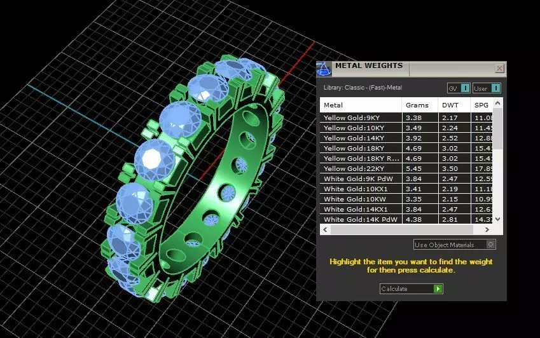540x338 pixels.
Task: Click the horizontal scroll right arrow
Action: [487, 229]
